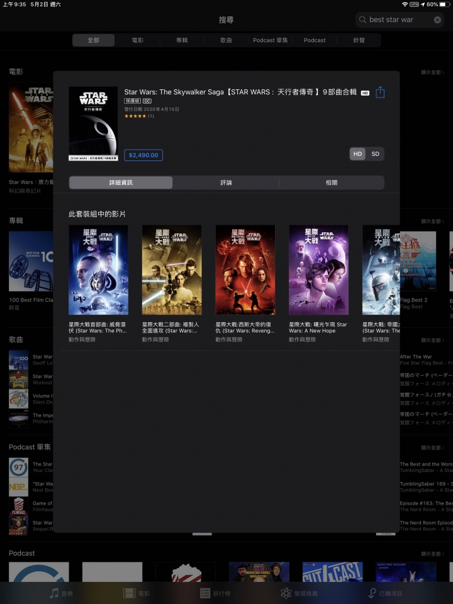Clear the search field with the X icon
This screenshot has width=453, height=604.
pyautogui.click(x=437, y=20)
